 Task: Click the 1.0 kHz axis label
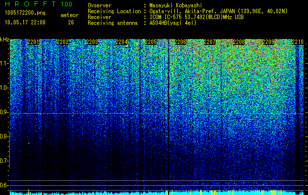point(4,88)
